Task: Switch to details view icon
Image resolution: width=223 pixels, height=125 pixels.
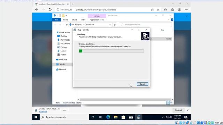Action: pyautogui.click(x=168, y=103)
